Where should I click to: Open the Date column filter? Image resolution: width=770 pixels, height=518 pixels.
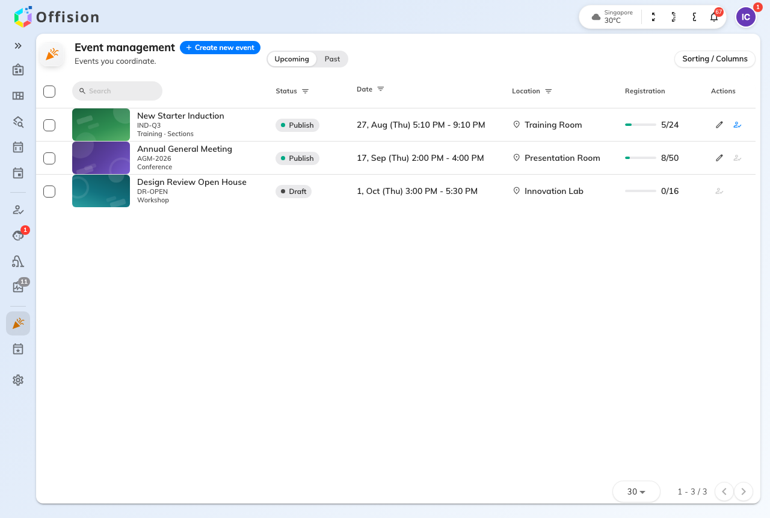(x=381, y=89)
